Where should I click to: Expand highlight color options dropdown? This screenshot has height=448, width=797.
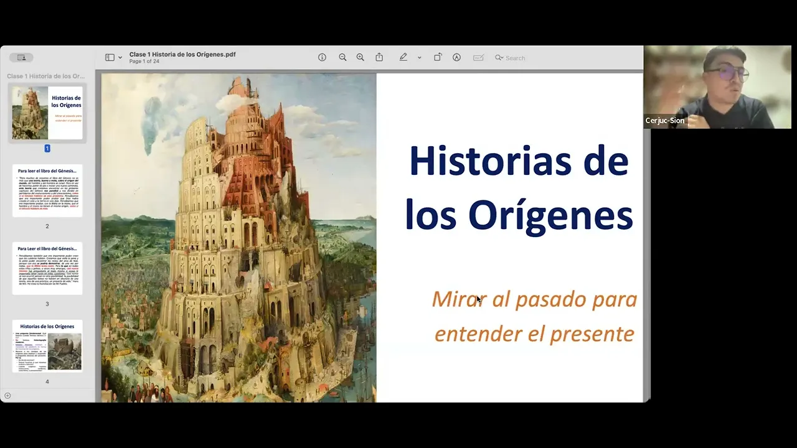419,58
